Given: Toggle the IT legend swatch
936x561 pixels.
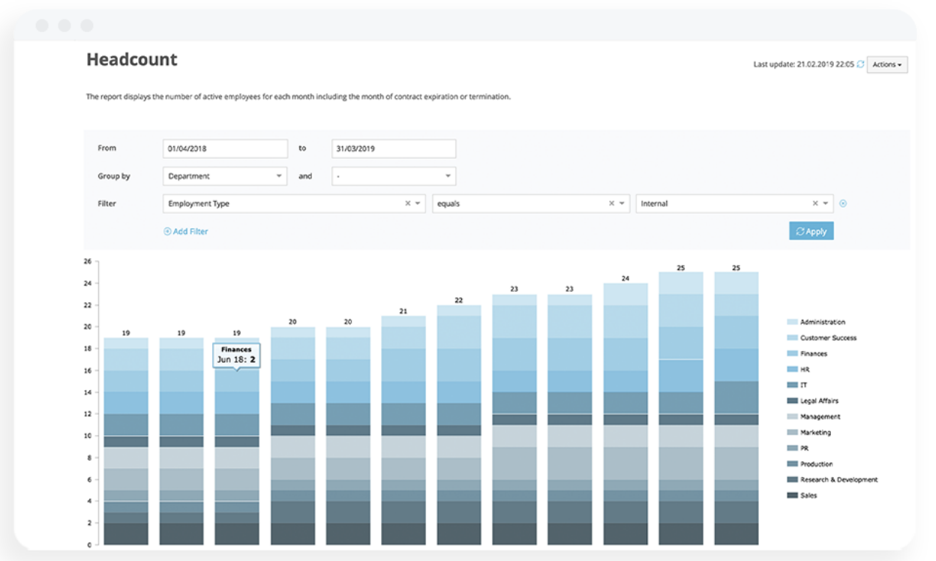Looking at the screenshot, I should (x=792, y=385).
